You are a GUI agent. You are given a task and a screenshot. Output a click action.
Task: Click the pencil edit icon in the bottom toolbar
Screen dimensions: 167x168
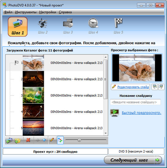(52, 140)
